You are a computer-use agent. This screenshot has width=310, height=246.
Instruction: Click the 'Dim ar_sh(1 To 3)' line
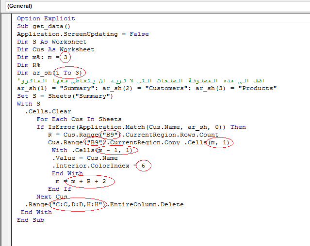point(49,73)
